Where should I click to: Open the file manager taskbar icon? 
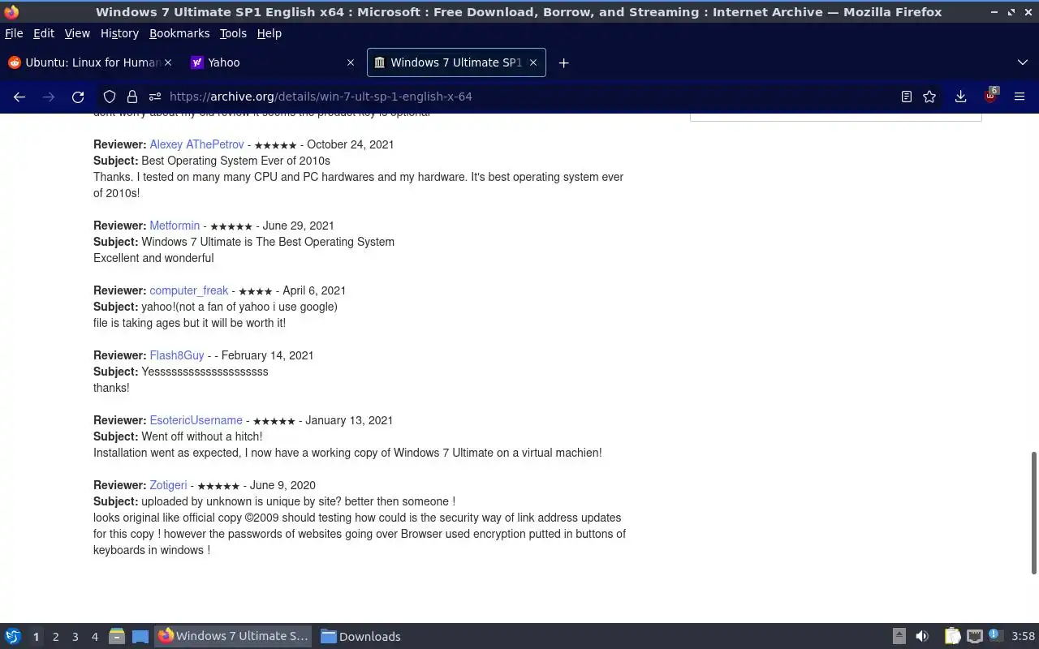(117, 637)
